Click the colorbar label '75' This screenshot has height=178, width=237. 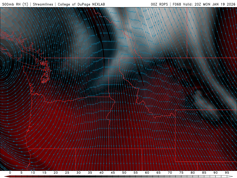pos(181,173)
